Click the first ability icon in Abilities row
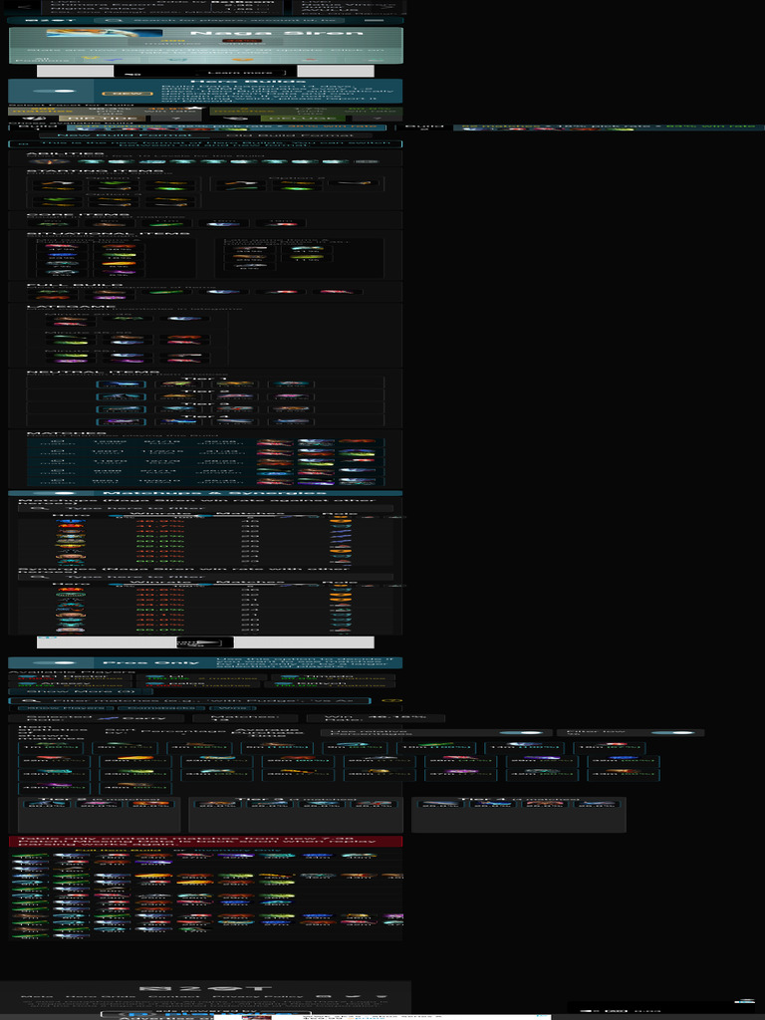This screenshot has height=1020, width=765. 46,161
